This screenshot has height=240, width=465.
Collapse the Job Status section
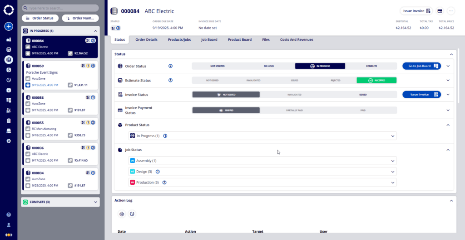point(448,150)
